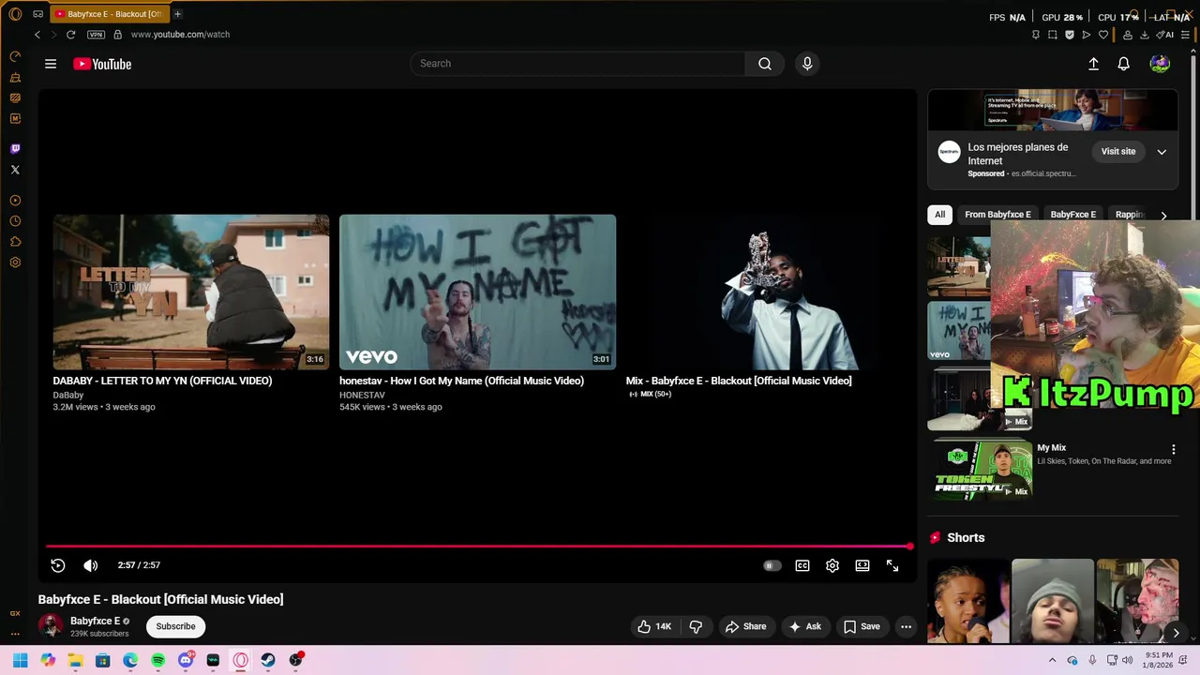Dislike the Blackout video
The image size is (1200, 675).
[x=696, y=626]
